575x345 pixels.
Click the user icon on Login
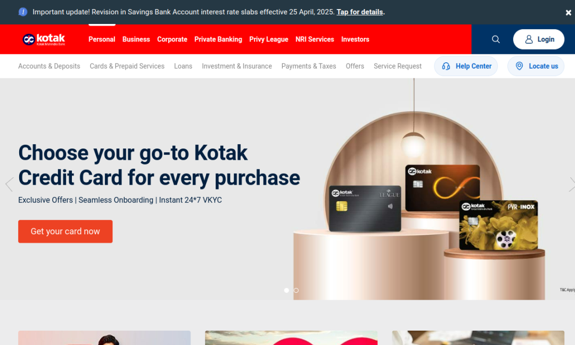tap(529, 39)
